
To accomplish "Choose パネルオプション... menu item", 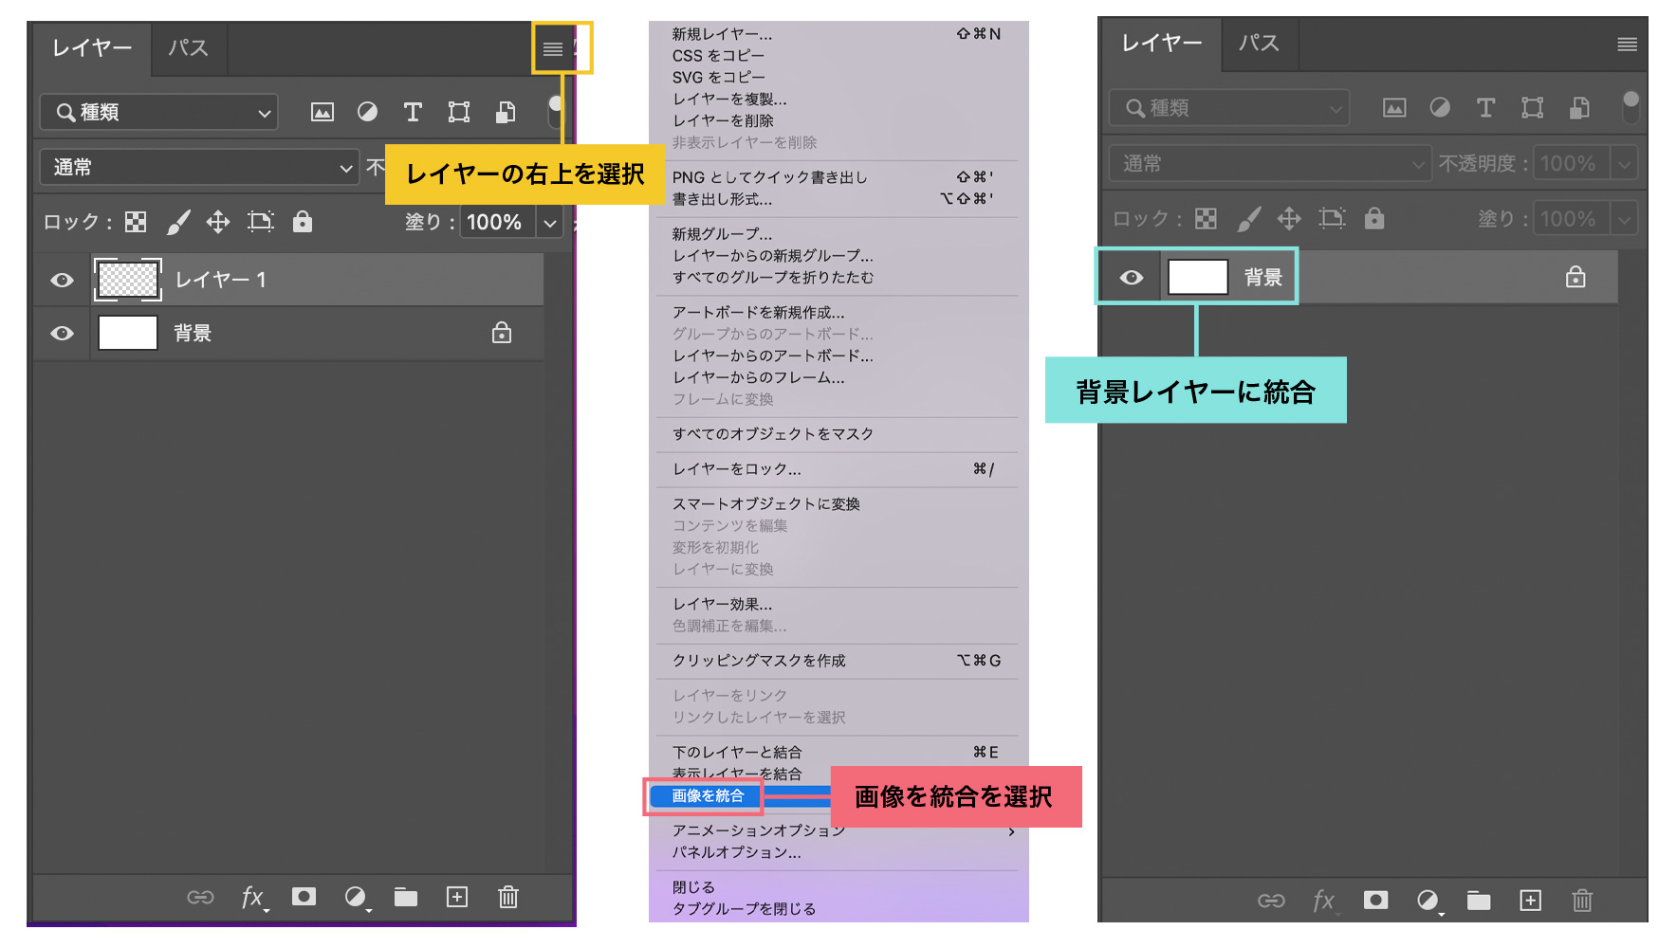I will [736, 852].
